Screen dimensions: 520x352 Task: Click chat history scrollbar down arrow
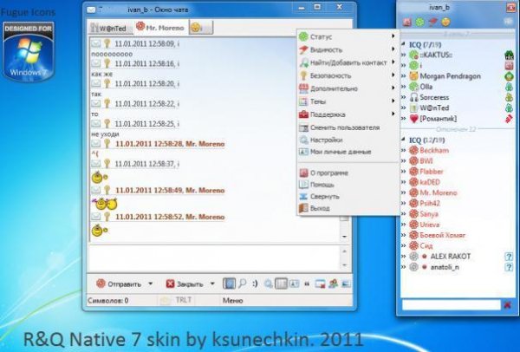click(344, 237)
